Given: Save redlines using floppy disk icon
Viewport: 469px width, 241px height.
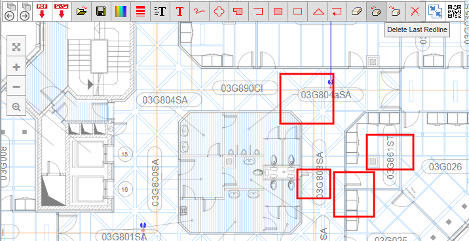Looking at the screenshot, I should point(101,11).
